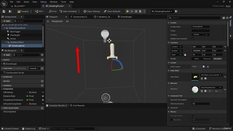Select the OnCompleted event dispatcher
Viewport: 233px width, 131px height.
point(9,112)
